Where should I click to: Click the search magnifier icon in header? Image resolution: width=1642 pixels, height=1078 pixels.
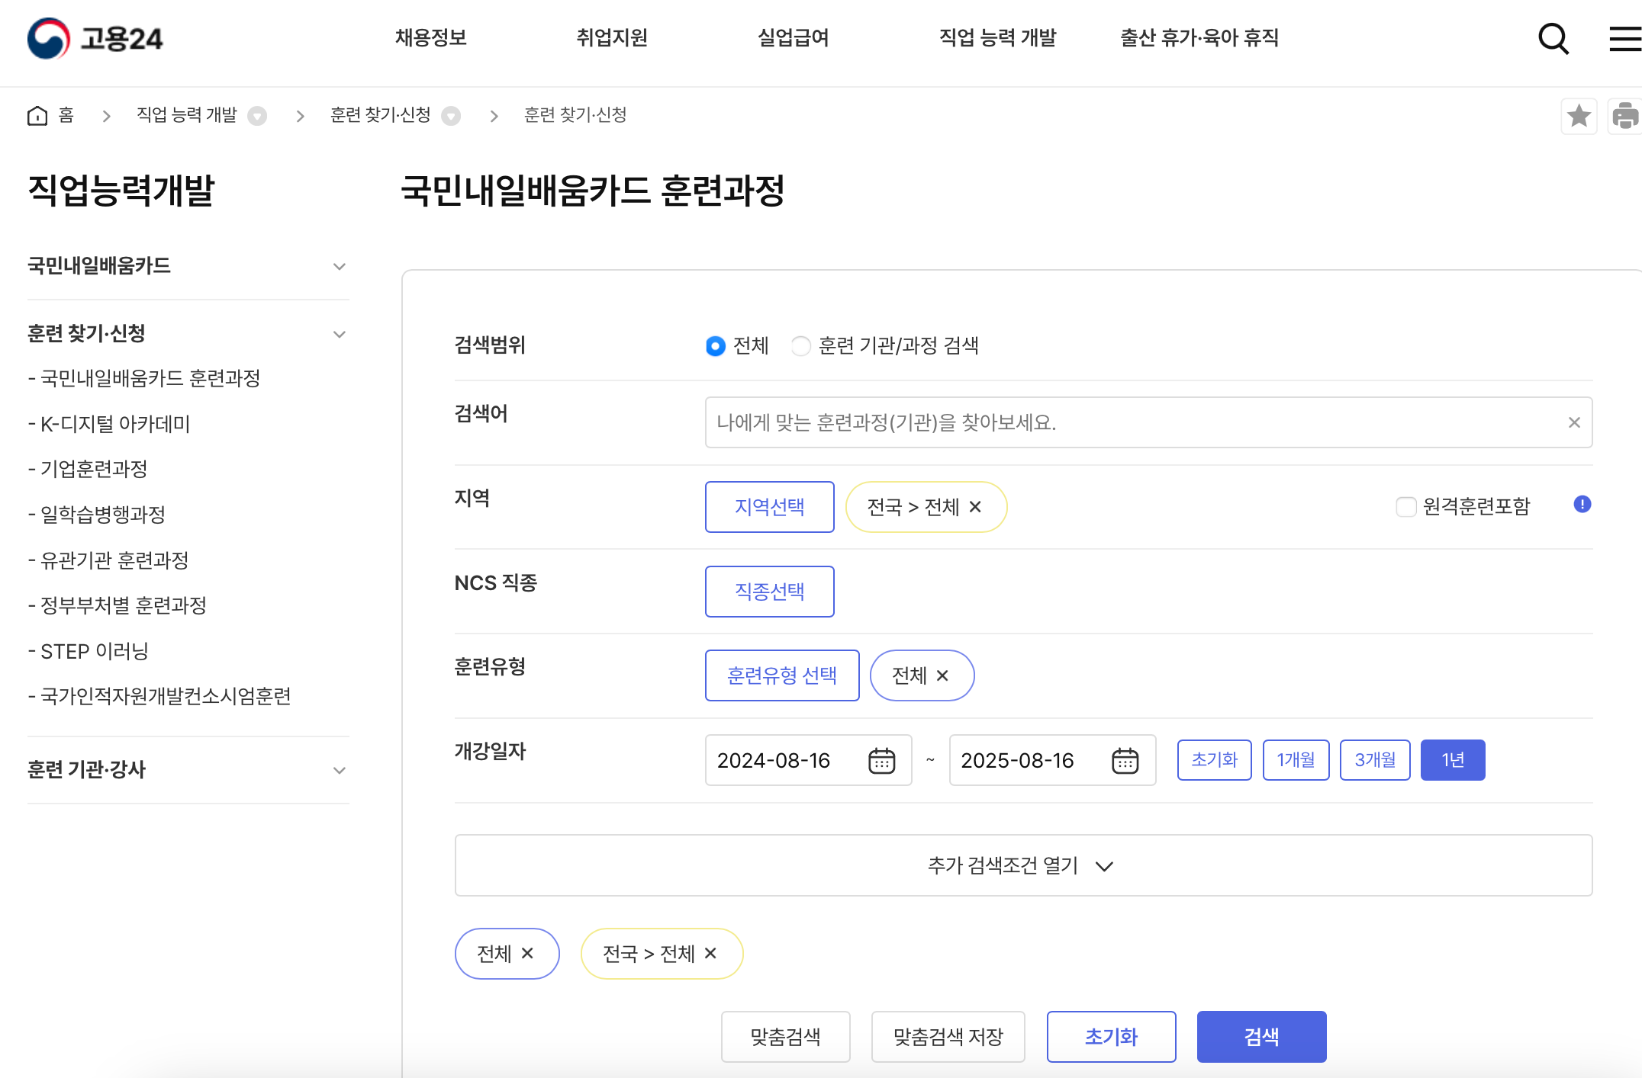pos(1553,38)
